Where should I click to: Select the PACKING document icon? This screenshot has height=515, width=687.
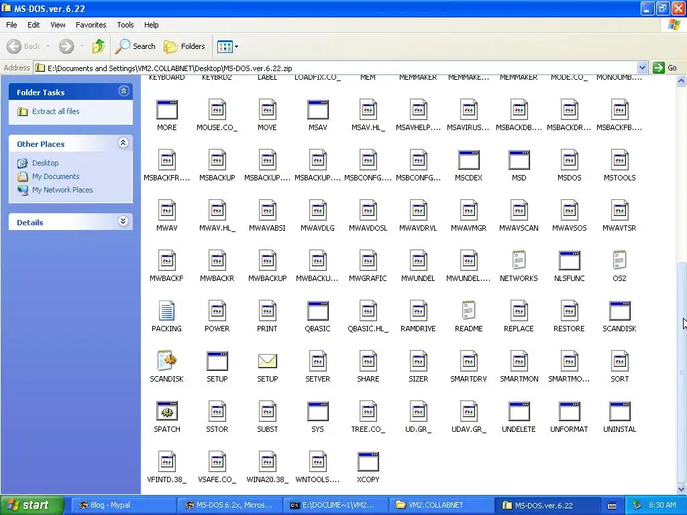point(166,311)
